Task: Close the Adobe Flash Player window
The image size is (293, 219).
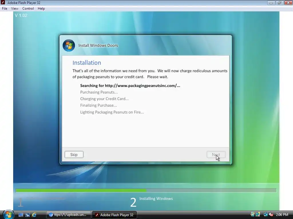Action: point(288,3)
